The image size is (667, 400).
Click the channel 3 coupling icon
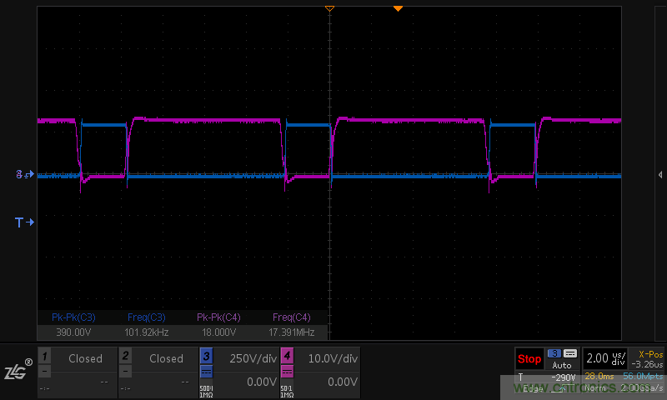click(x=206, y=371)
